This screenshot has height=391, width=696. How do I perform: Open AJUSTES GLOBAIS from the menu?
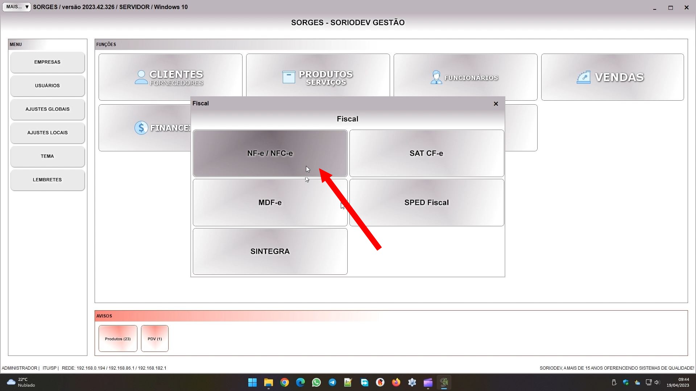point(47,109)
